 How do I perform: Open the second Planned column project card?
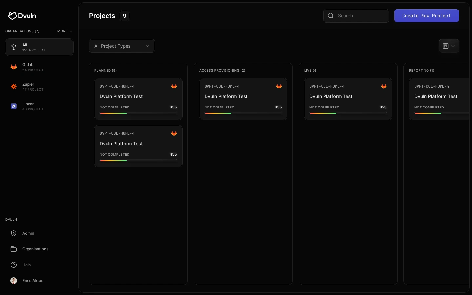[x=138, y=146]
